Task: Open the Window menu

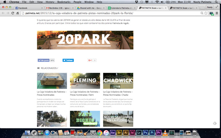Action: [89, 2]
